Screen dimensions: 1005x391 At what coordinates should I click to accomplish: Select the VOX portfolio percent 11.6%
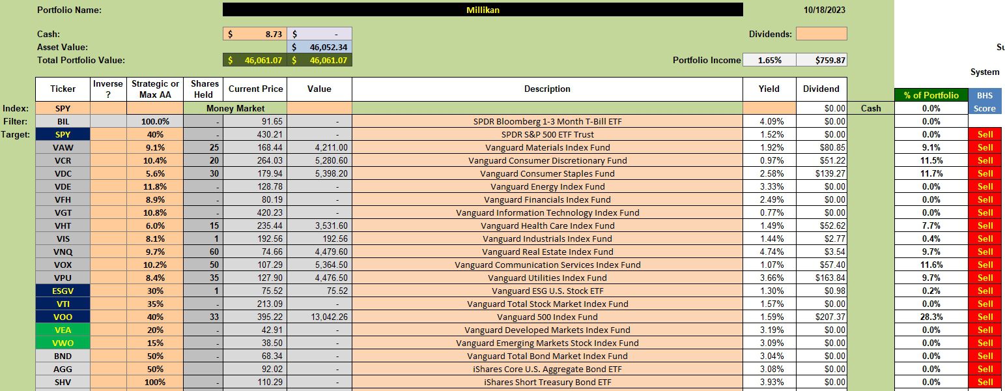tap(931, 265)
